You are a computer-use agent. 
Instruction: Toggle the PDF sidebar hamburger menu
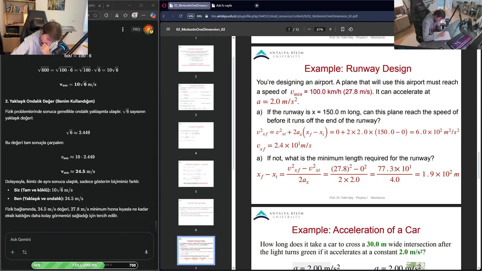(168, 29)
